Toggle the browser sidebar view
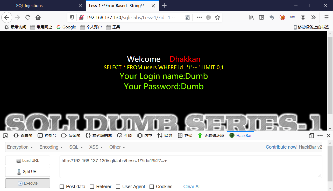This screenshot has height=191, width=333. pyautogui.click(x=261, y=17)
